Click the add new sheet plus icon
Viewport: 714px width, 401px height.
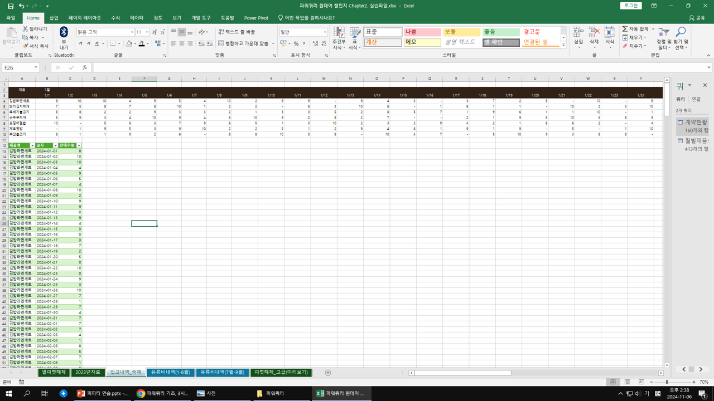(x=328, y=373)
